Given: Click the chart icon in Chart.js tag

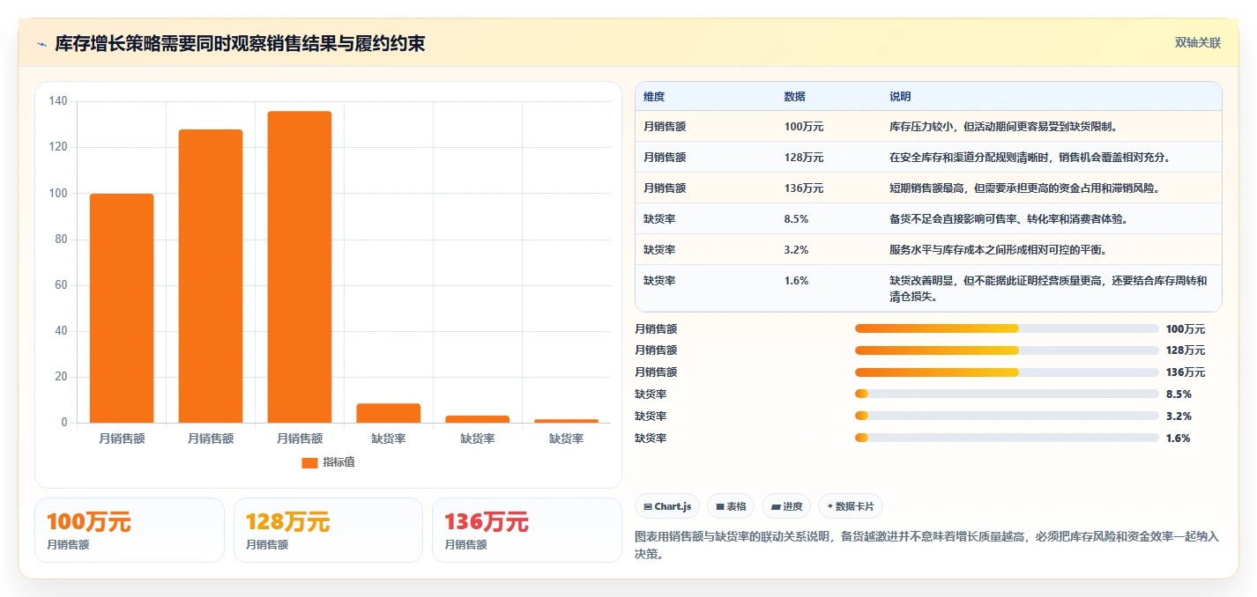Looking at the screenshot, I should tap(648, 507).
